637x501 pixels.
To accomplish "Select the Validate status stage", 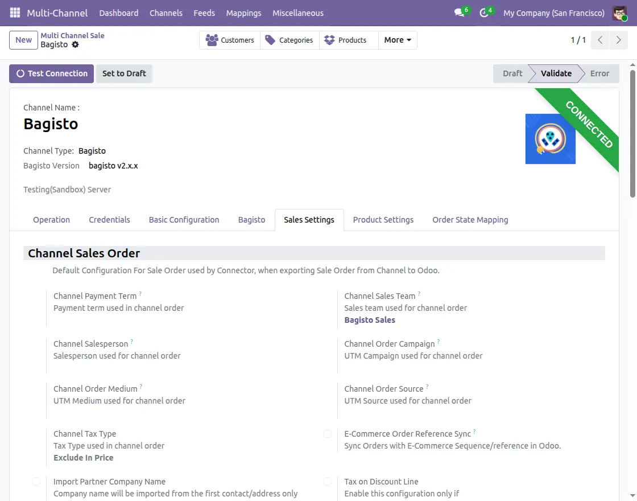I will click(x=556, y=73).
